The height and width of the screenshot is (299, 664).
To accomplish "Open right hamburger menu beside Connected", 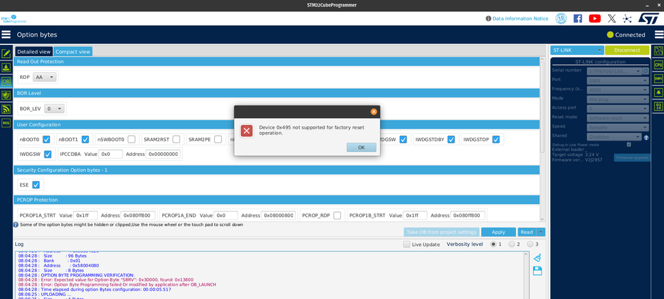I will tap(659, 34).
